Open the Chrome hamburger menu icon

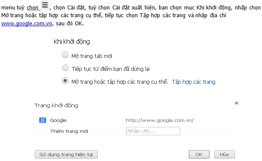45,5
